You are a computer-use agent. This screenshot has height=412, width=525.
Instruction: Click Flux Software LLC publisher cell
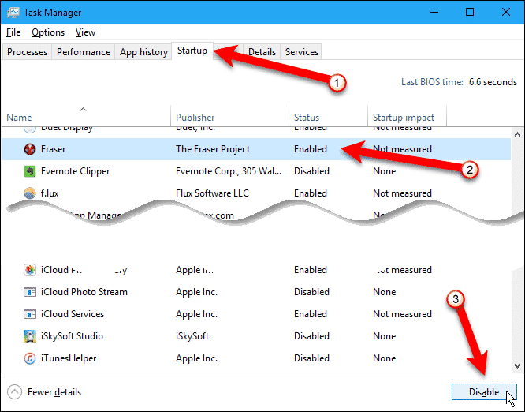pos(212,193)
